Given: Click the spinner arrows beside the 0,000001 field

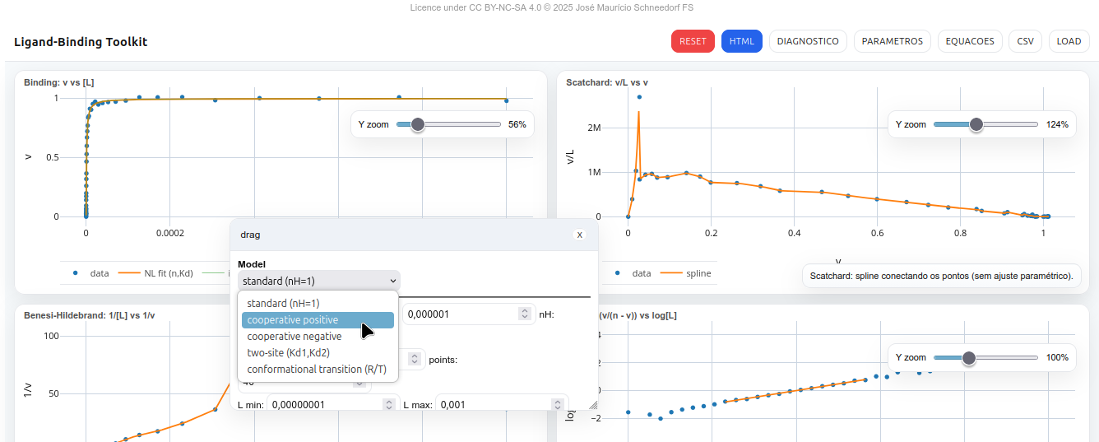Looking at the screenshot, I should [x=524, y=314].
